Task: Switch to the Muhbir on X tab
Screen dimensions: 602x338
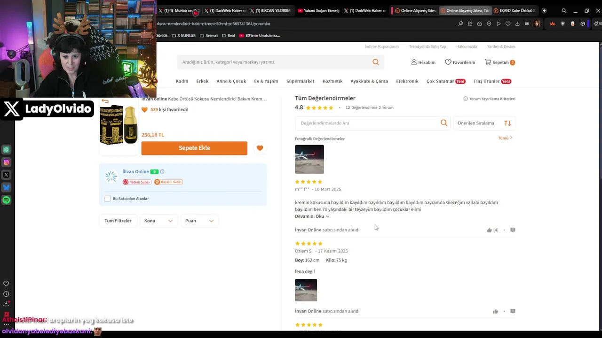Action: point(179,11)
